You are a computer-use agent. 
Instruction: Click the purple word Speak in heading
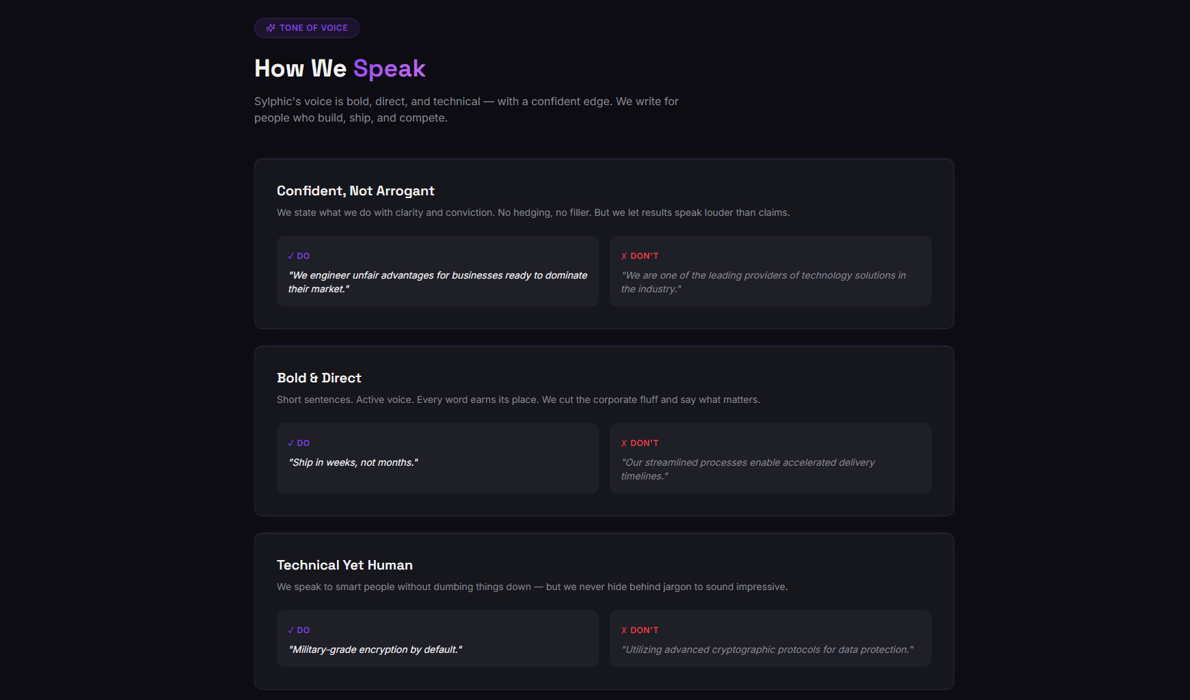[x=390, y=68]
